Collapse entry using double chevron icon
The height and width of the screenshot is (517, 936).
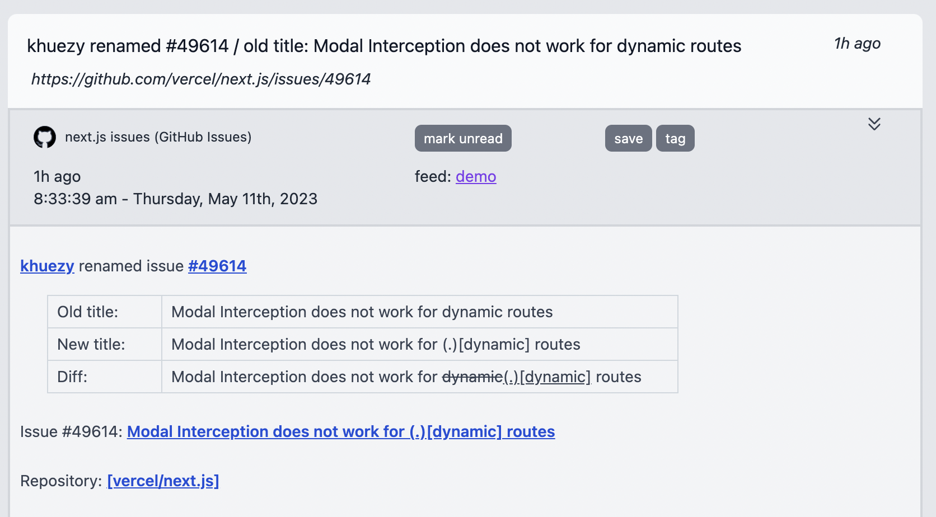[x=874, y=124]
